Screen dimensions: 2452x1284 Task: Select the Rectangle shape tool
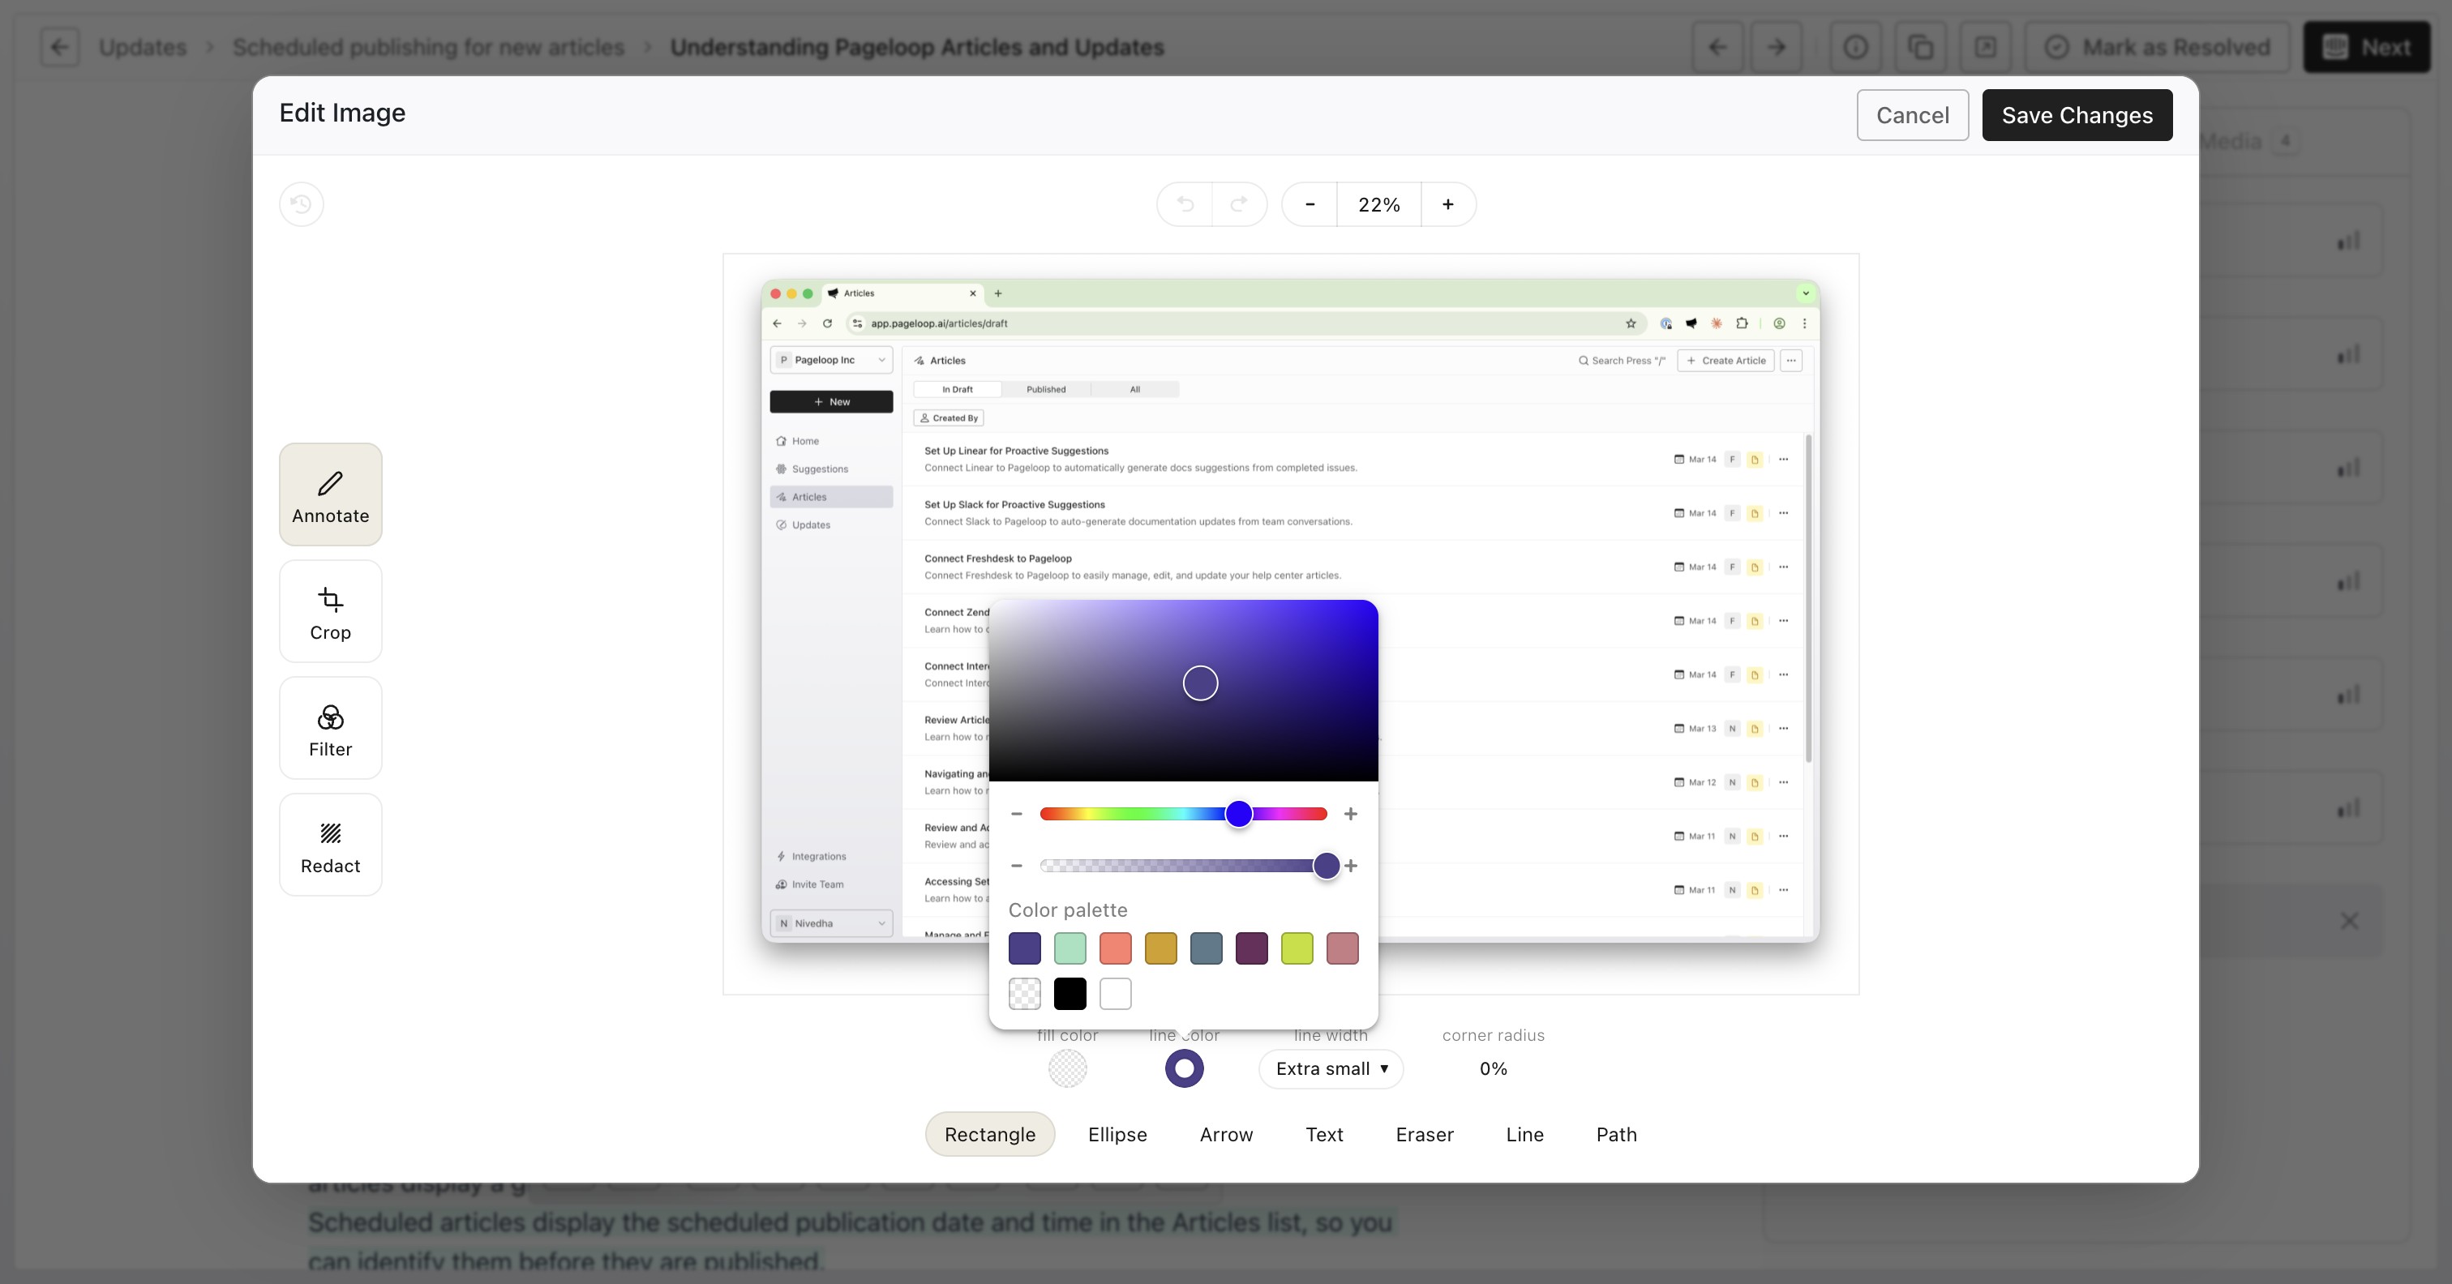pyautogui.click(x=990, y=1135)
